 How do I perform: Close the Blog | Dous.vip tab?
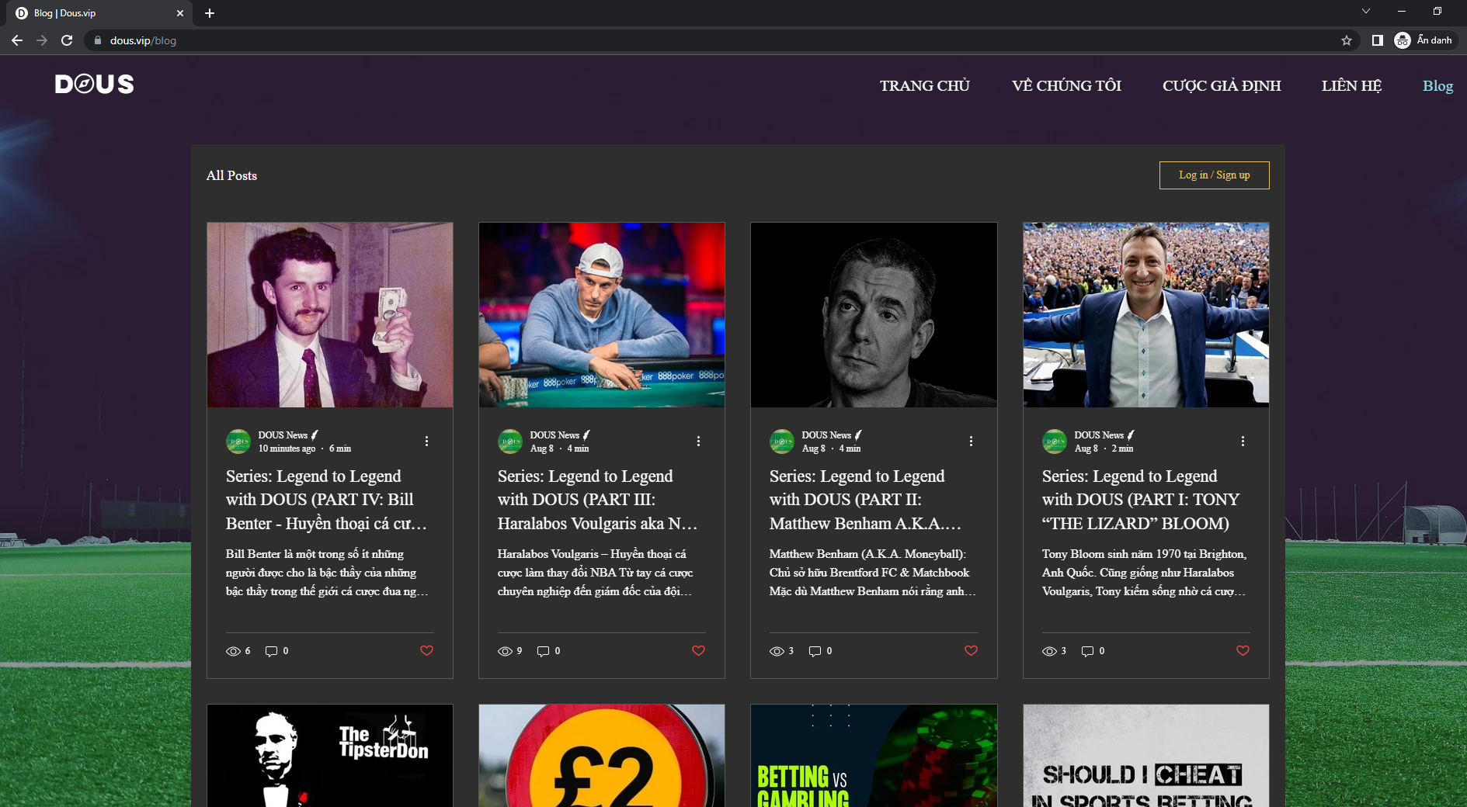tap(180, 13)
